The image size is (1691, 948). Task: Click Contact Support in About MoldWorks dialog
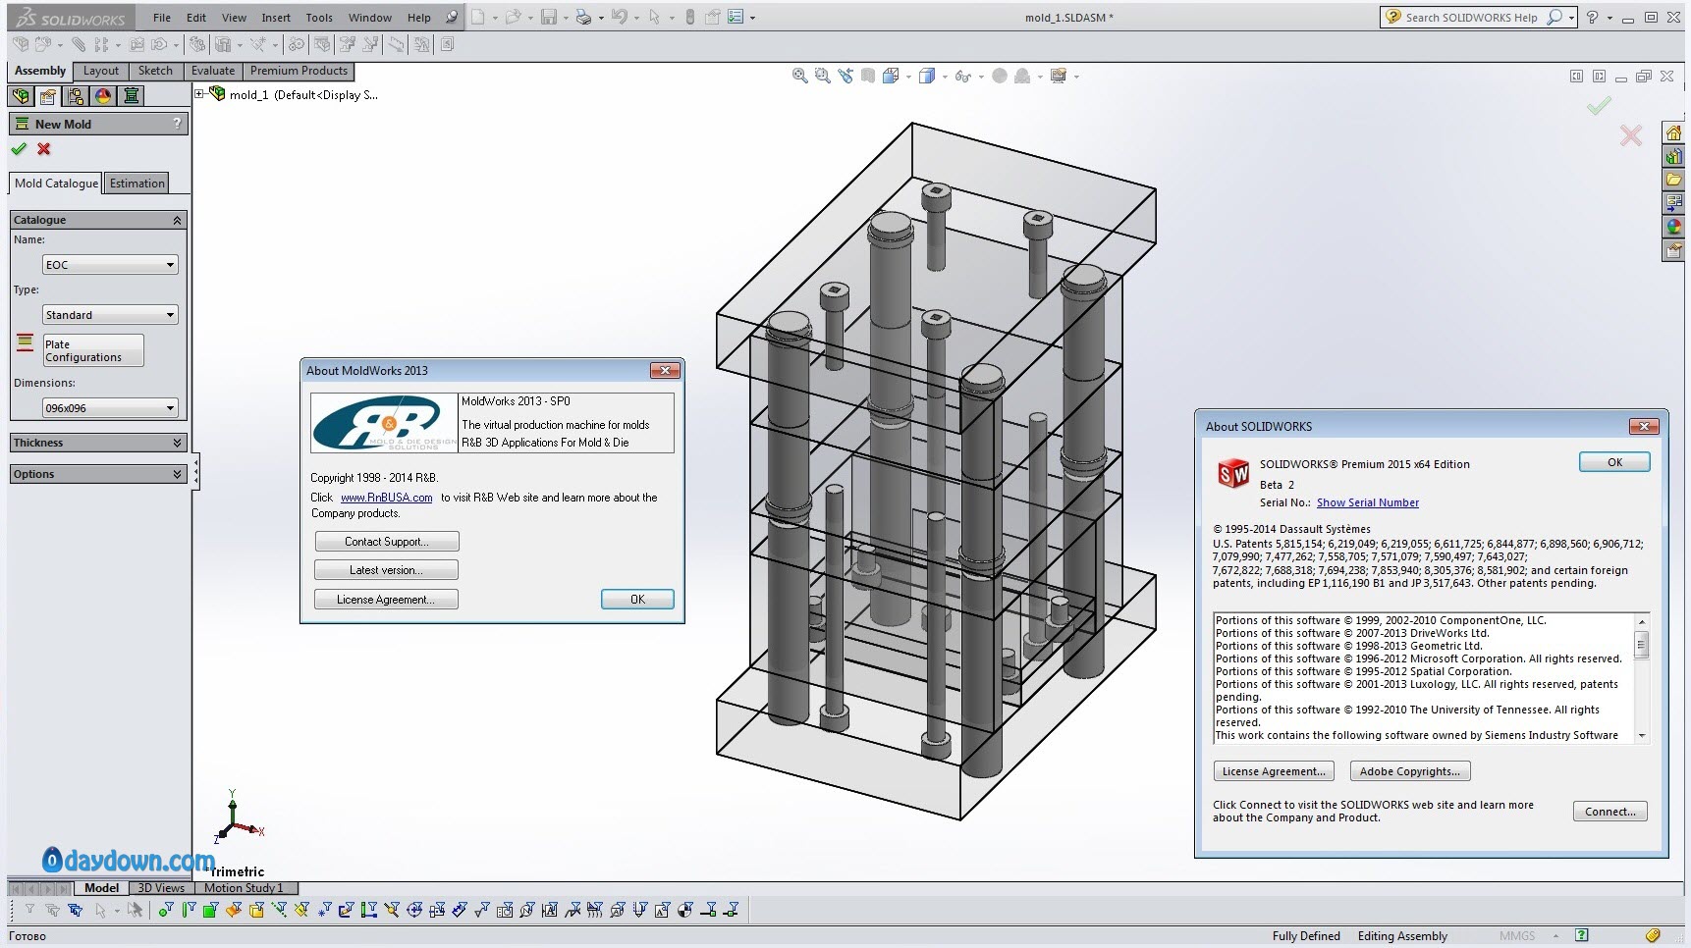tap(386, 542)
